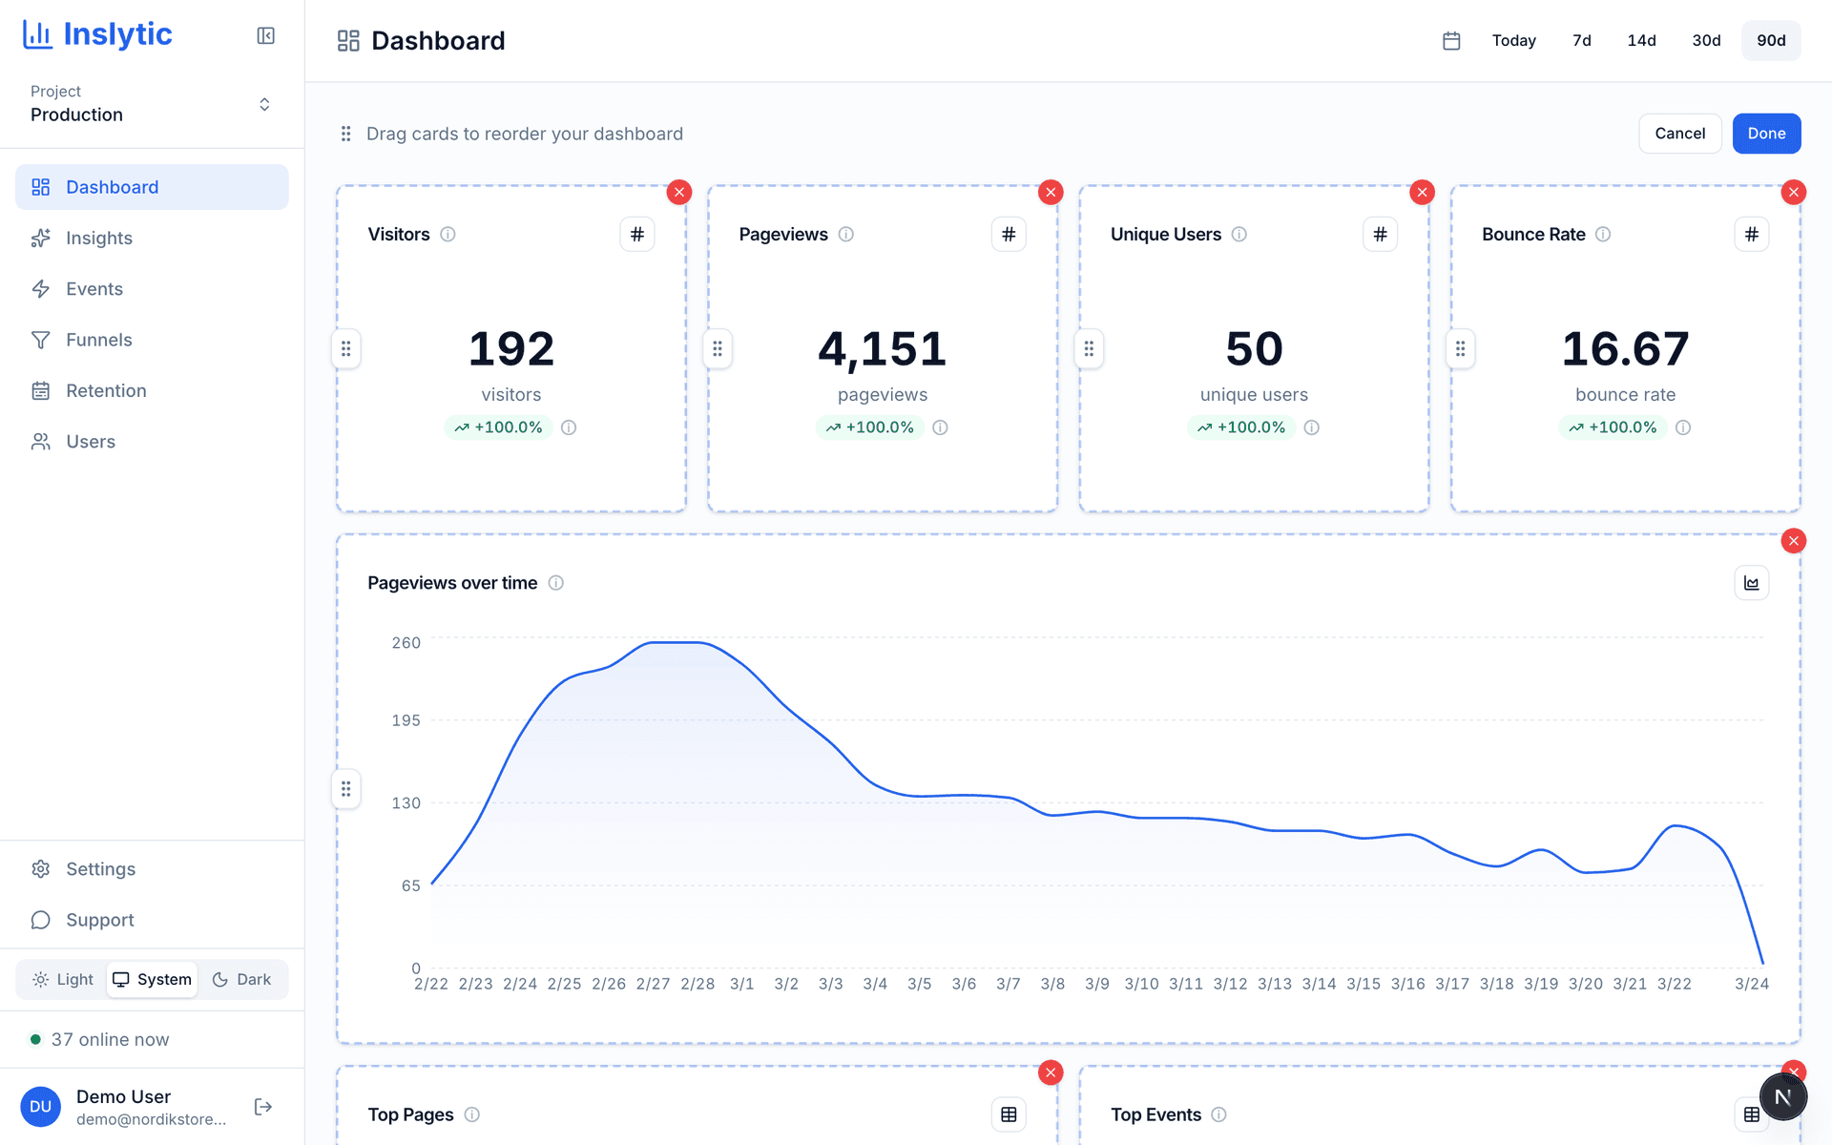Screen dimensions: 1832x1145
Task: Select System theme option
Action: click(152, 979)
